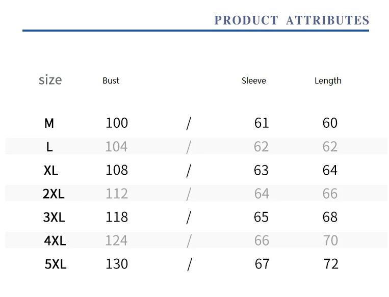
Task: Click length value 72 for 5XL
Action: point(331,264)
